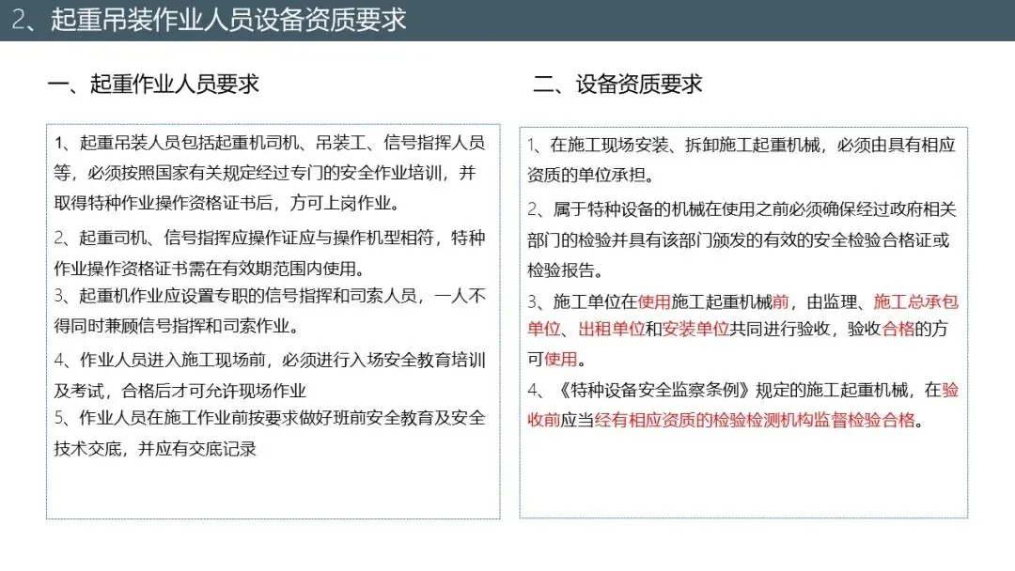The width and height of the screenshot is (1015, 571).
Task: Click the line 资质的单位承担
Action: pyautogui.click(x=591, y=175)
